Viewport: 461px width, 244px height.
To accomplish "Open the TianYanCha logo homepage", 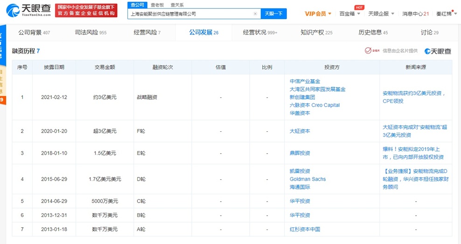I will click(28, 10).
